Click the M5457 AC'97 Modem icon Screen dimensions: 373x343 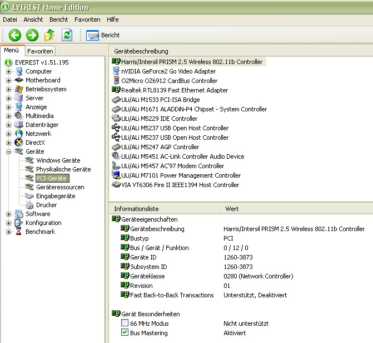(116, 166)
